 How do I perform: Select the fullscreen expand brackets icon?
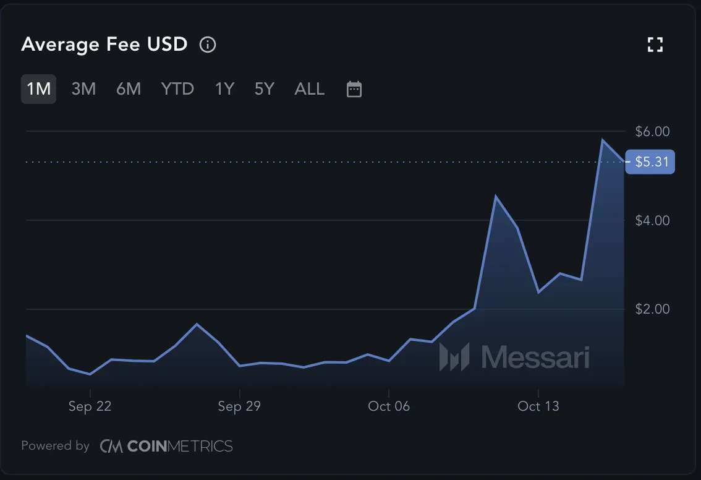tap(655, 44)
